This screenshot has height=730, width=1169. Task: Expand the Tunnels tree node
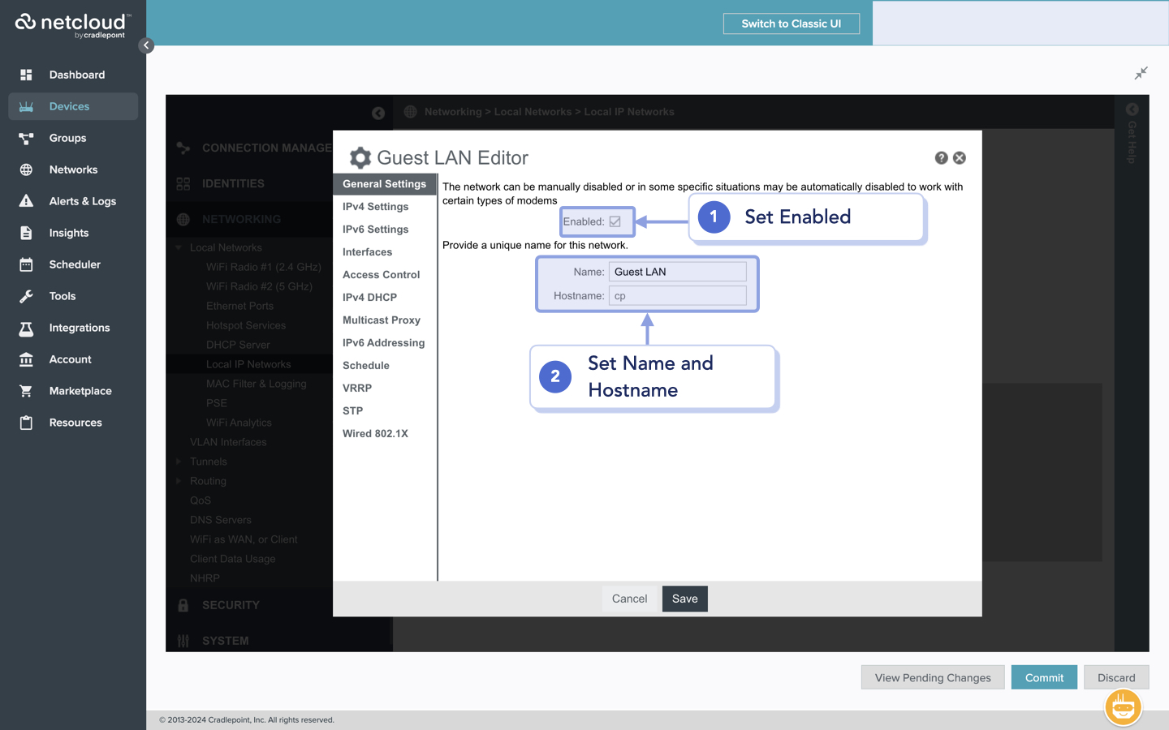pos(179,462)
